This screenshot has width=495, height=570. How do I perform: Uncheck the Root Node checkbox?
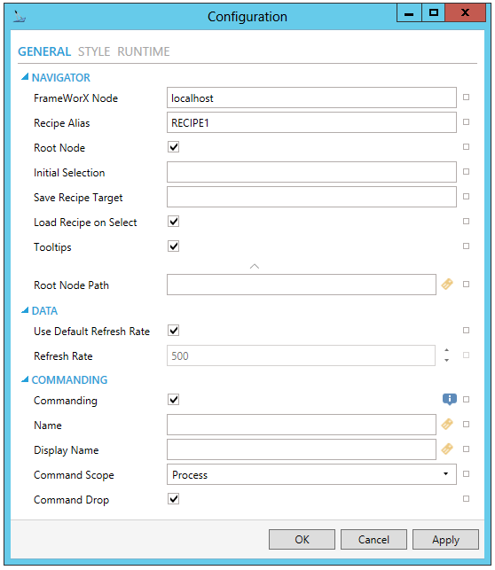click(174, 147)
